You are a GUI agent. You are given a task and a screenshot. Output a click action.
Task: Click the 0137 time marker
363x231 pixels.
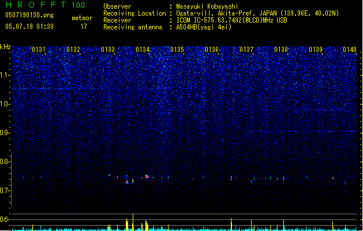point(246,50)
